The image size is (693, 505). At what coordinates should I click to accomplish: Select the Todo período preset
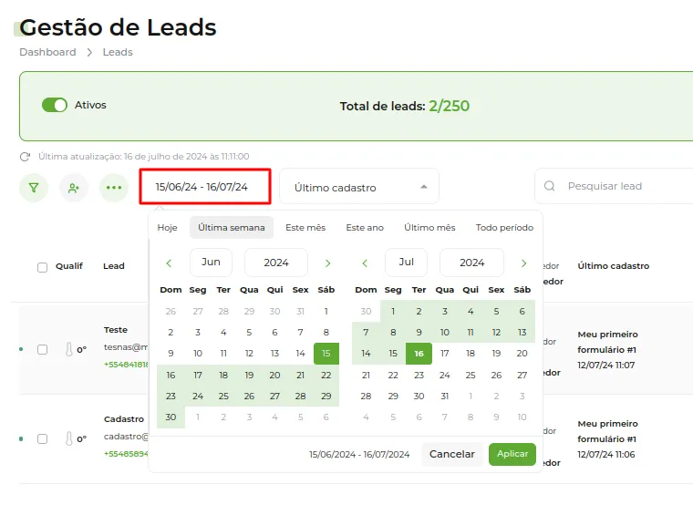[505, 228]
